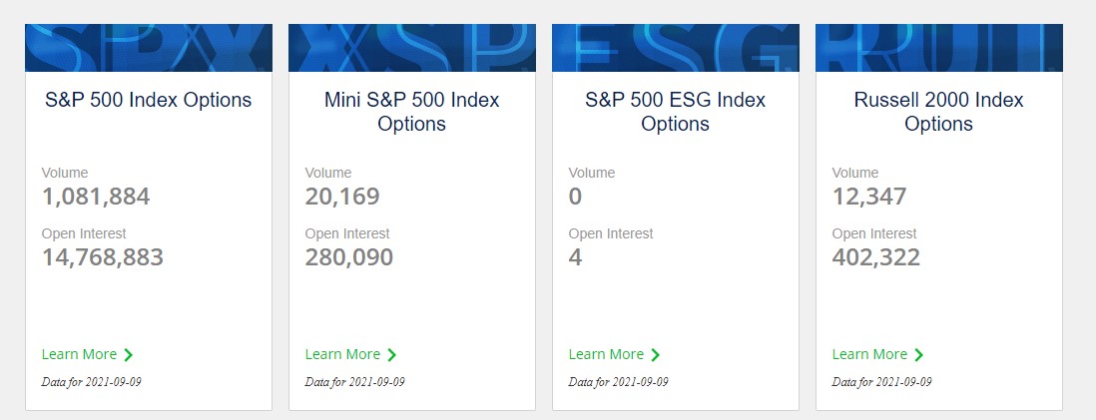The height and width of the screenshot is (420, 1096).
Task: Open Learn More under S&P 500 ESG Options
Action: 606,354
